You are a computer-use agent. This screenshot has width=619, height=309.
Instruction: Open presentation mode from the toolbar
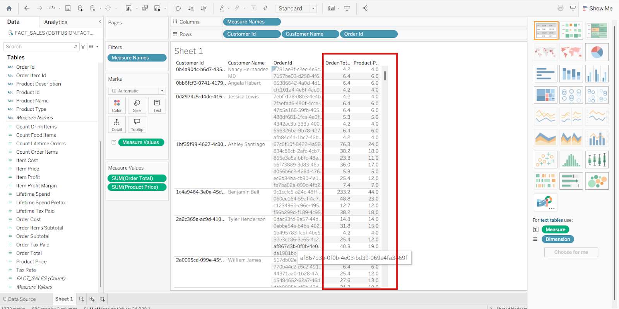pos(347,8)
